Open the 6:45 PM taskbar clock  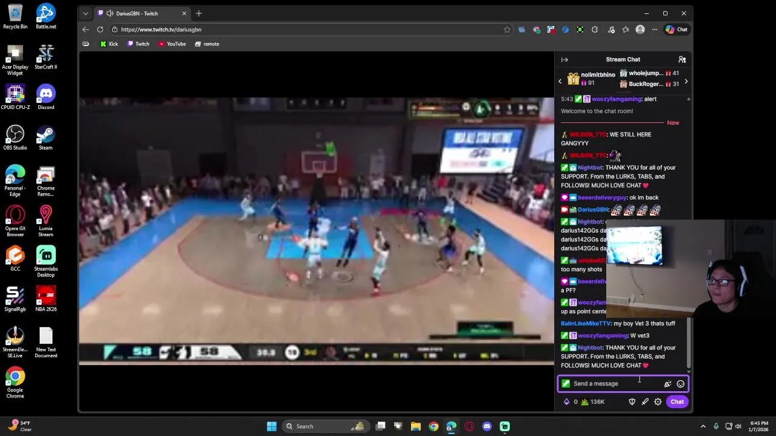758,426
